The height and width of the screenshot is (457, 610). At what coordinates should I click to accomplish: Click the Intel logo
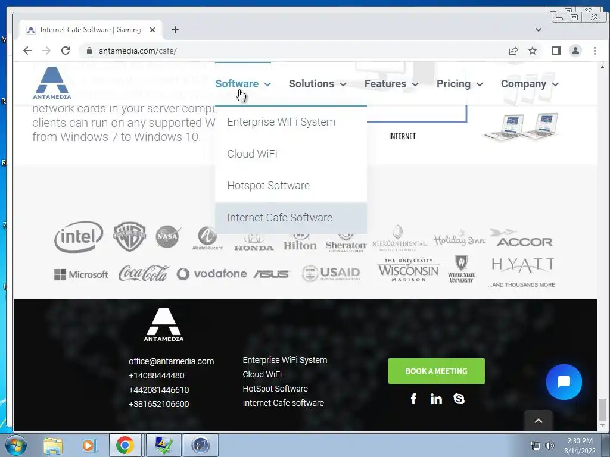79,237
